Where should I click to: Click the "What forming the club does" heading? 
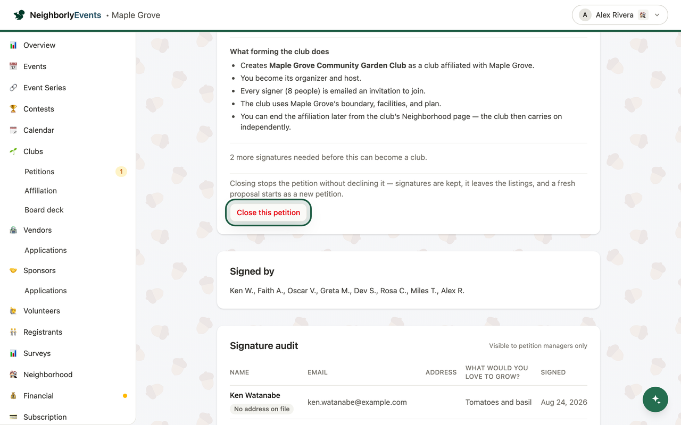[x=279, y=52]
